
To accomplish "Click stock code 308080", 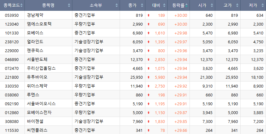I will (x=12, y=121).
